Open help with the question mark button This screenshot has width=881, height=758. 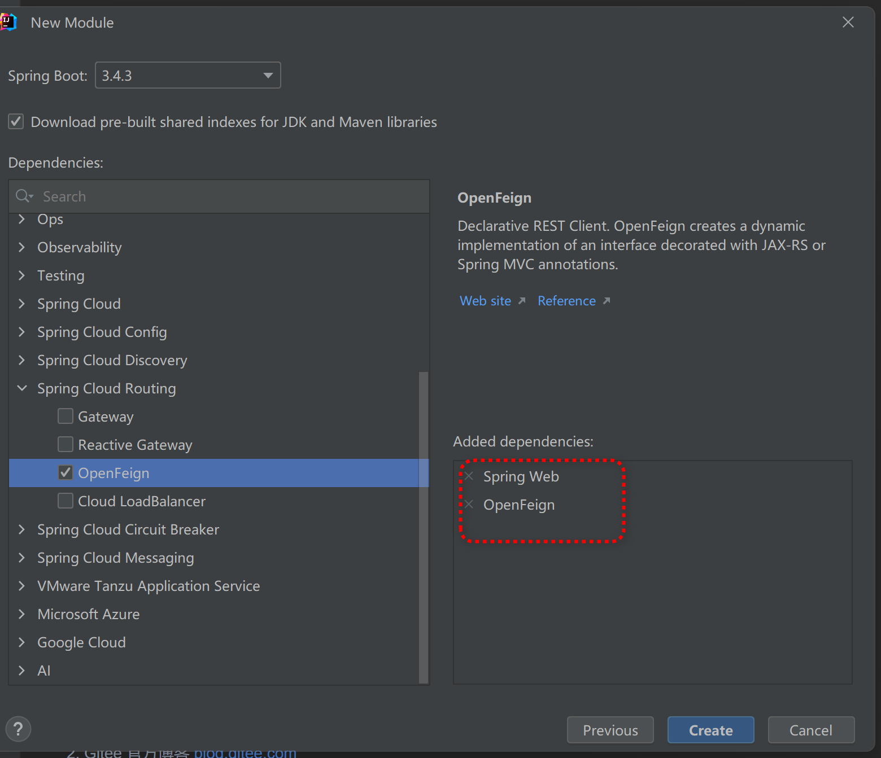18,729
